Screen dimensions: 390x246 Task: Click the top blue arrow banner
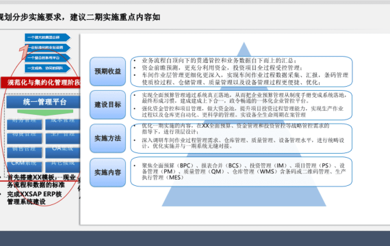(x=47, y=38)
